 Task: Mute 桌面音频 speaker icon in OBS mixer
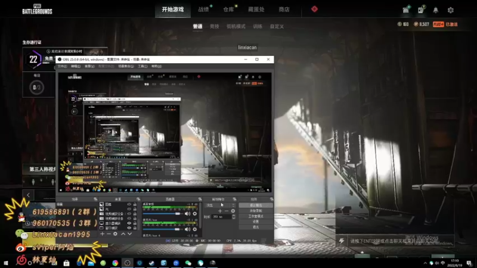coord(187,214)
